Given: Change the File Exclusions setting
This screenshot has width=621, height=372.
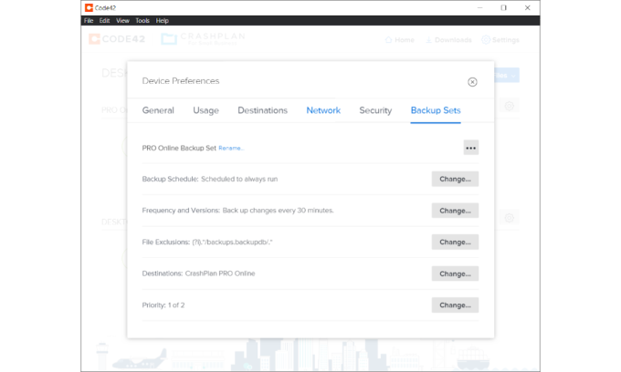Looking at the screenshot, I should [x=455, y=242].
